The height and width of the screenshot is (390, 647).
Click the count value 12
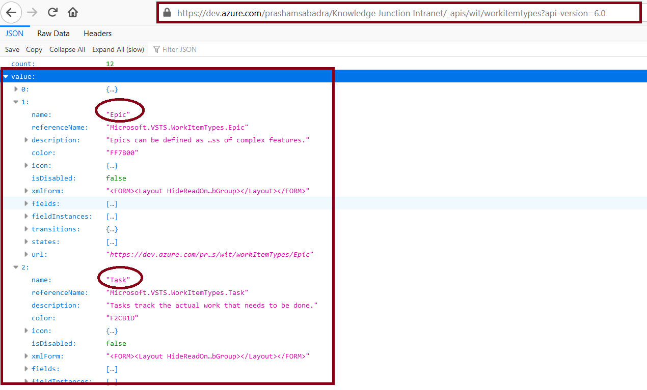tap(110, 64)
